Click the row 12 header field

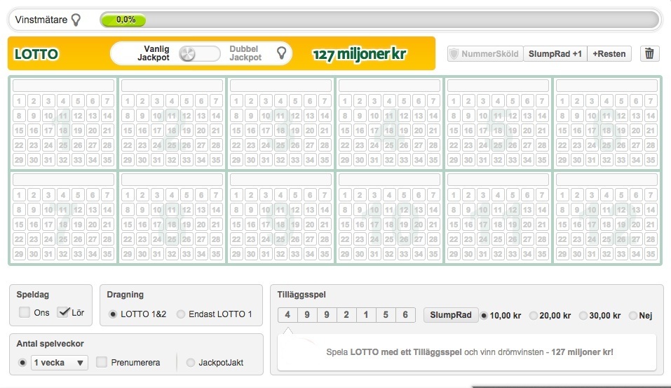[x=606, y=179]
